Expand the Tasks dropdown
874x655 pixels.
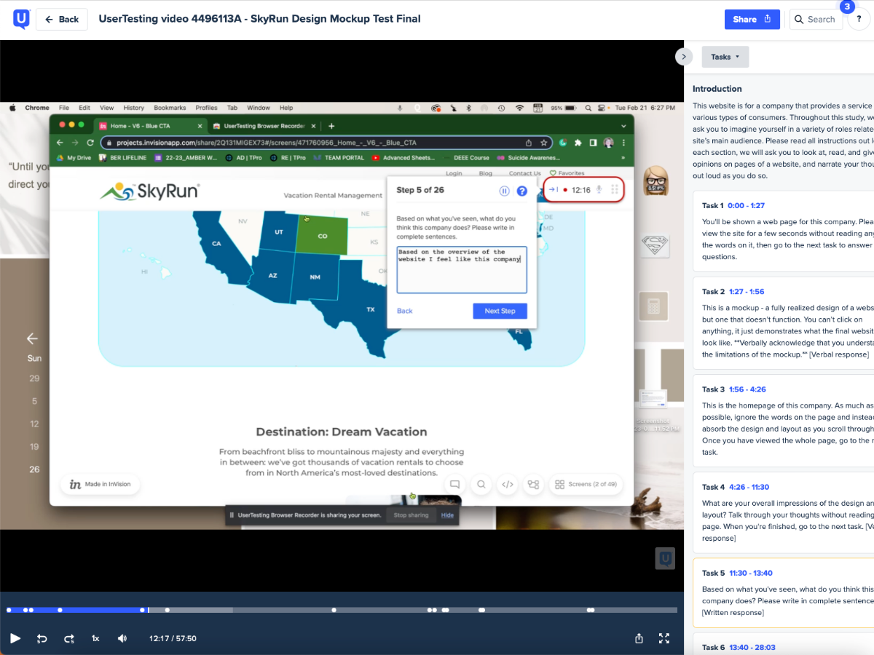coord(725,57)
